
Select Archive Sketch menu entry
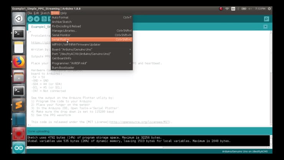[x=92, y=22]
